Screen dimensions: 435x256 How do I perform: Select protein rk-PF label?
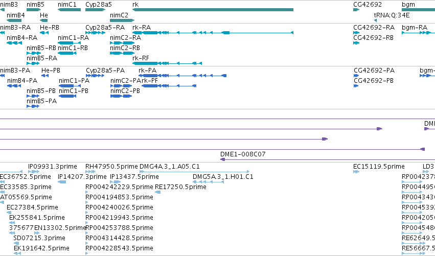[150, 81]
